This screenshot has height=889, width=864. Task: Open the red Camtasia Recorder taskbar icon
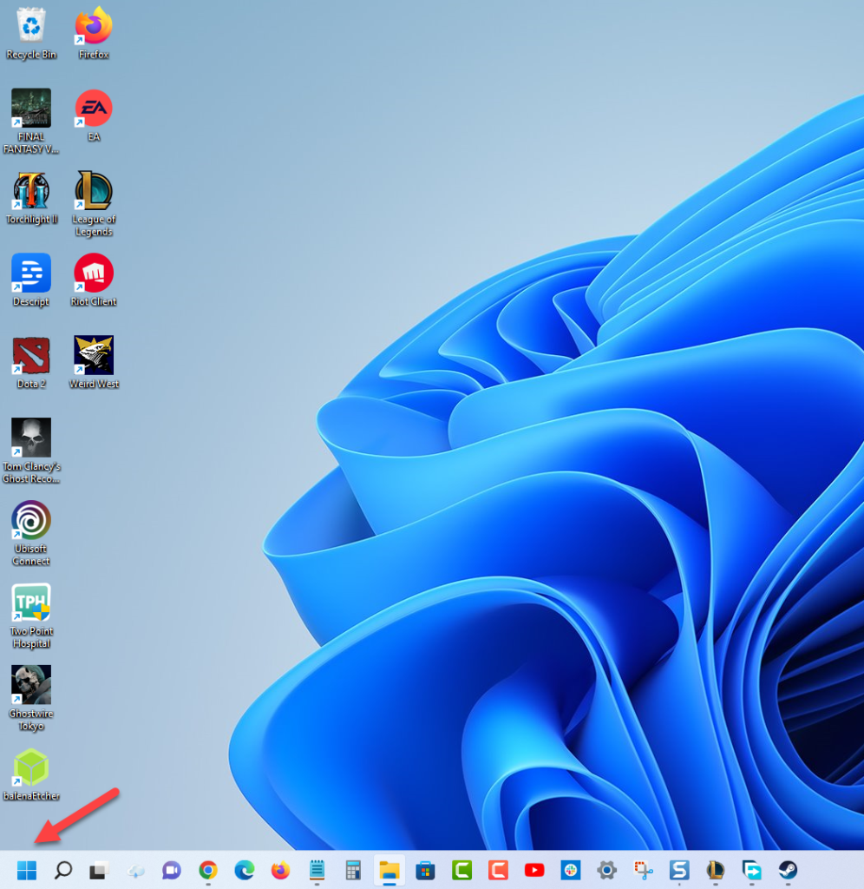coord(498,870)
